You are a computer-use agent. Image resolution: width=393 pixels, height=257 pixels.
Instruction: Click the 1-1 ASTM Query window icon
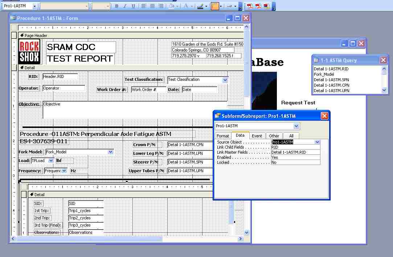(x=316, y=60)
